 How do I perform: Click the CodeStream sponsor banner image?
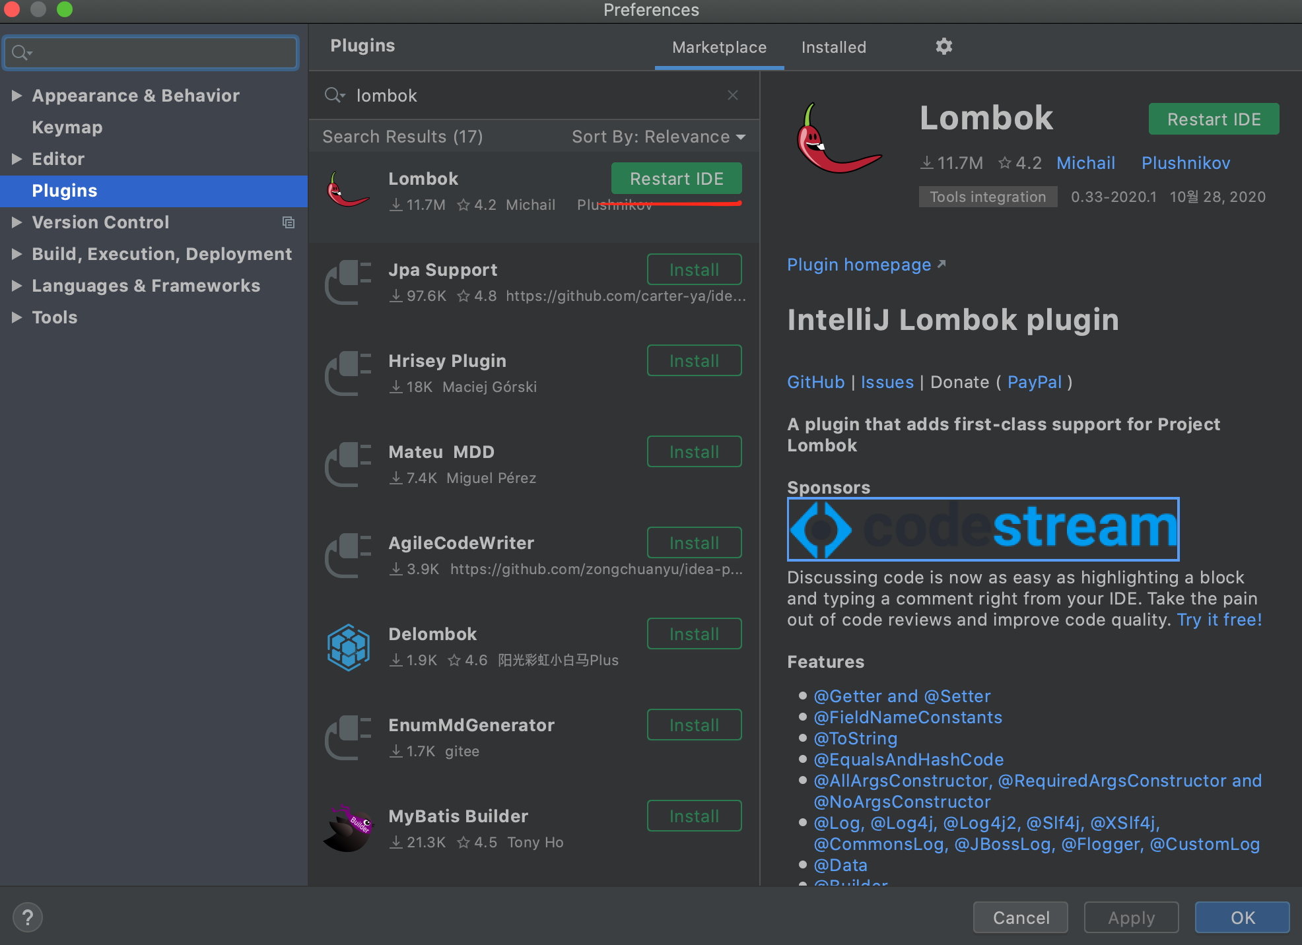click(982, 529)
